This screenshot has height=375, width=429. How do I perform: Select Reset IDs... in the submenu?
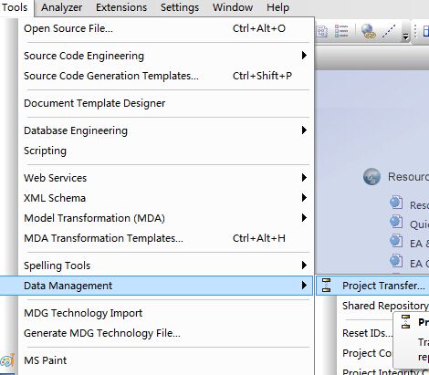point(367,333)
